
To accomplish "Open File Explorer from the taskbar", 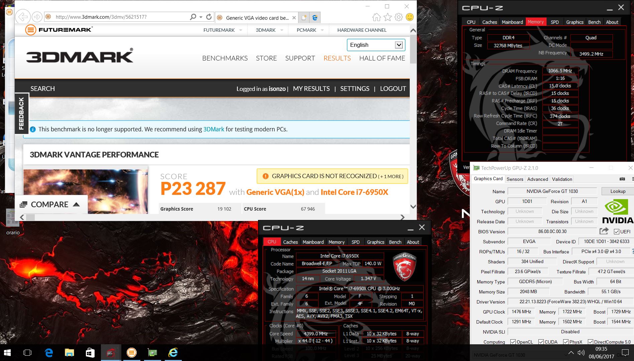I will pos(69,353).
